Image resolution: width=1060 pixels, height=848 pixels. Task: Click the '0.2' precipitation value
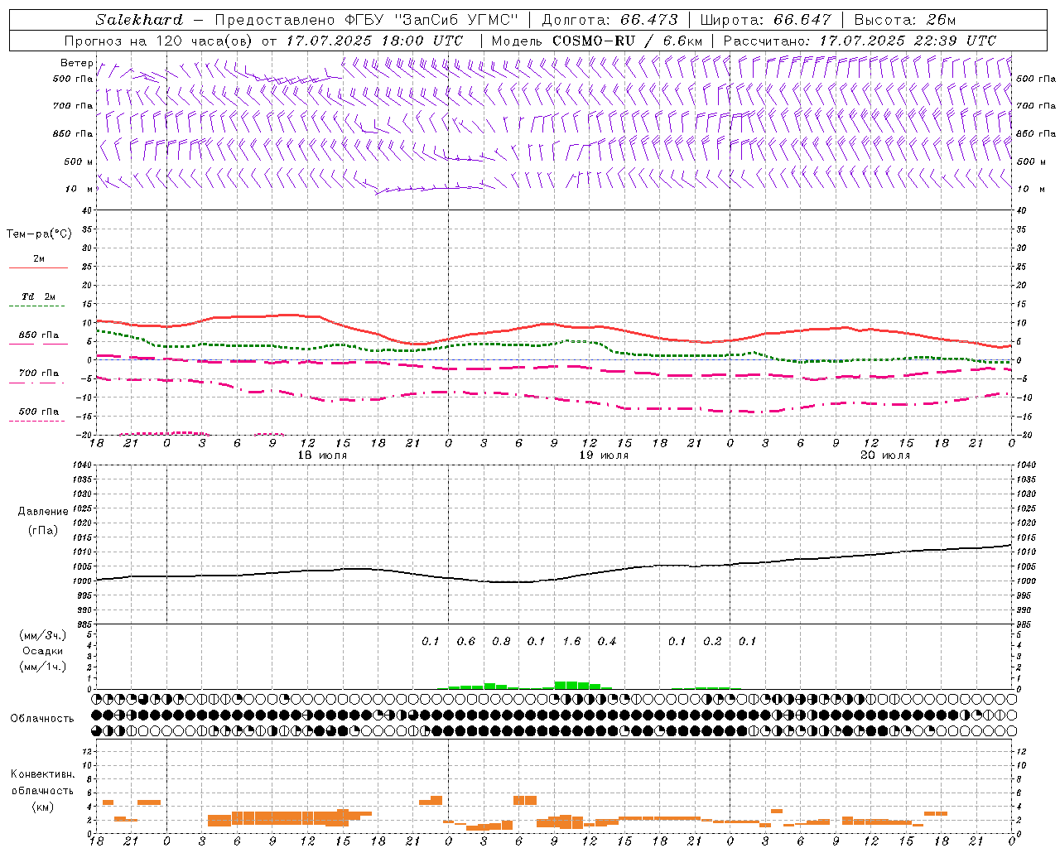(x=712, y=641)
